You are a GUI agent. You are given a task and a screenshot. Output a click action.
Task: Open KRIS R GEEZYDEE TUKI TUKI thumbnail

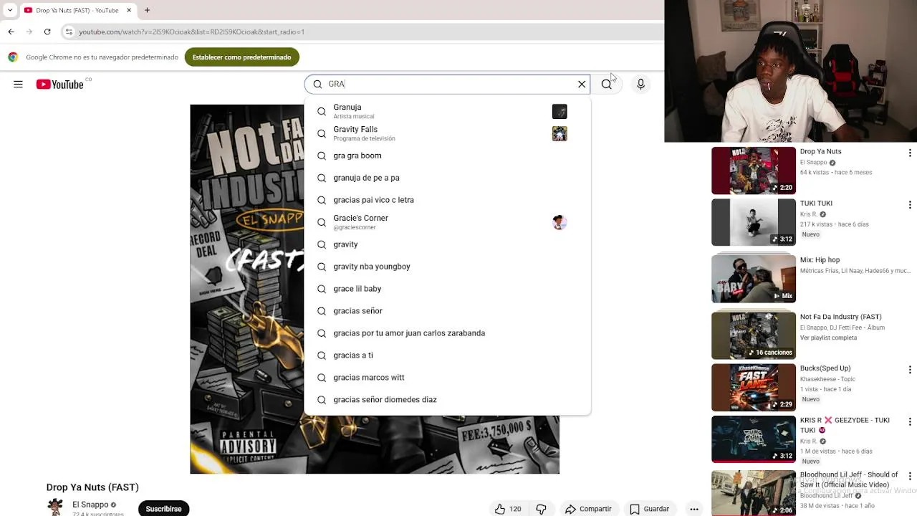[x=754, y=439]
